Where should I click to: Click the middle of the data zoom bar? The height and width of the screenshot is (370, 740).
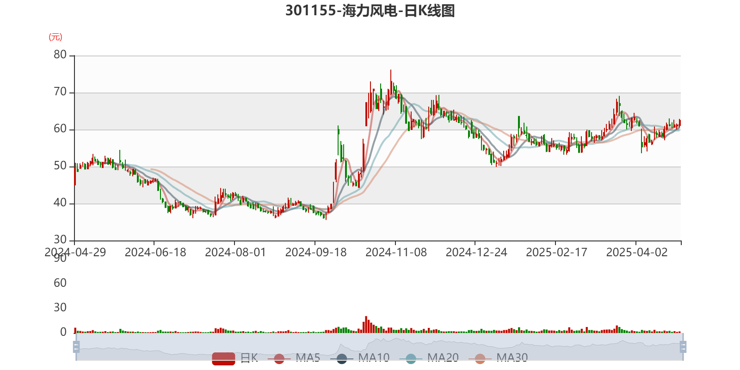click(379, 347)
